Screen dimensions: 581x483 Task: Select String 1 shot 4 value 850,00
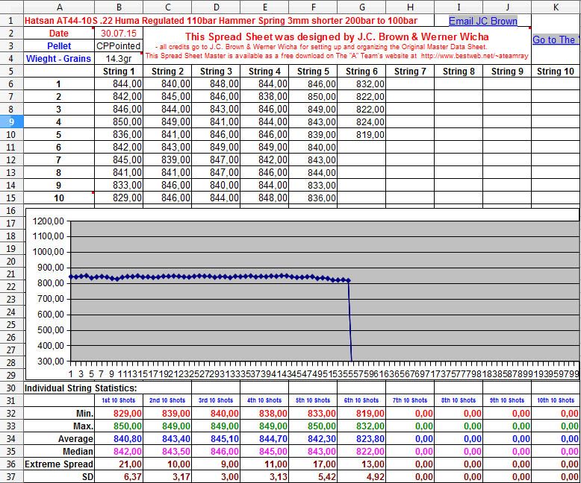(x=119, y=121)
